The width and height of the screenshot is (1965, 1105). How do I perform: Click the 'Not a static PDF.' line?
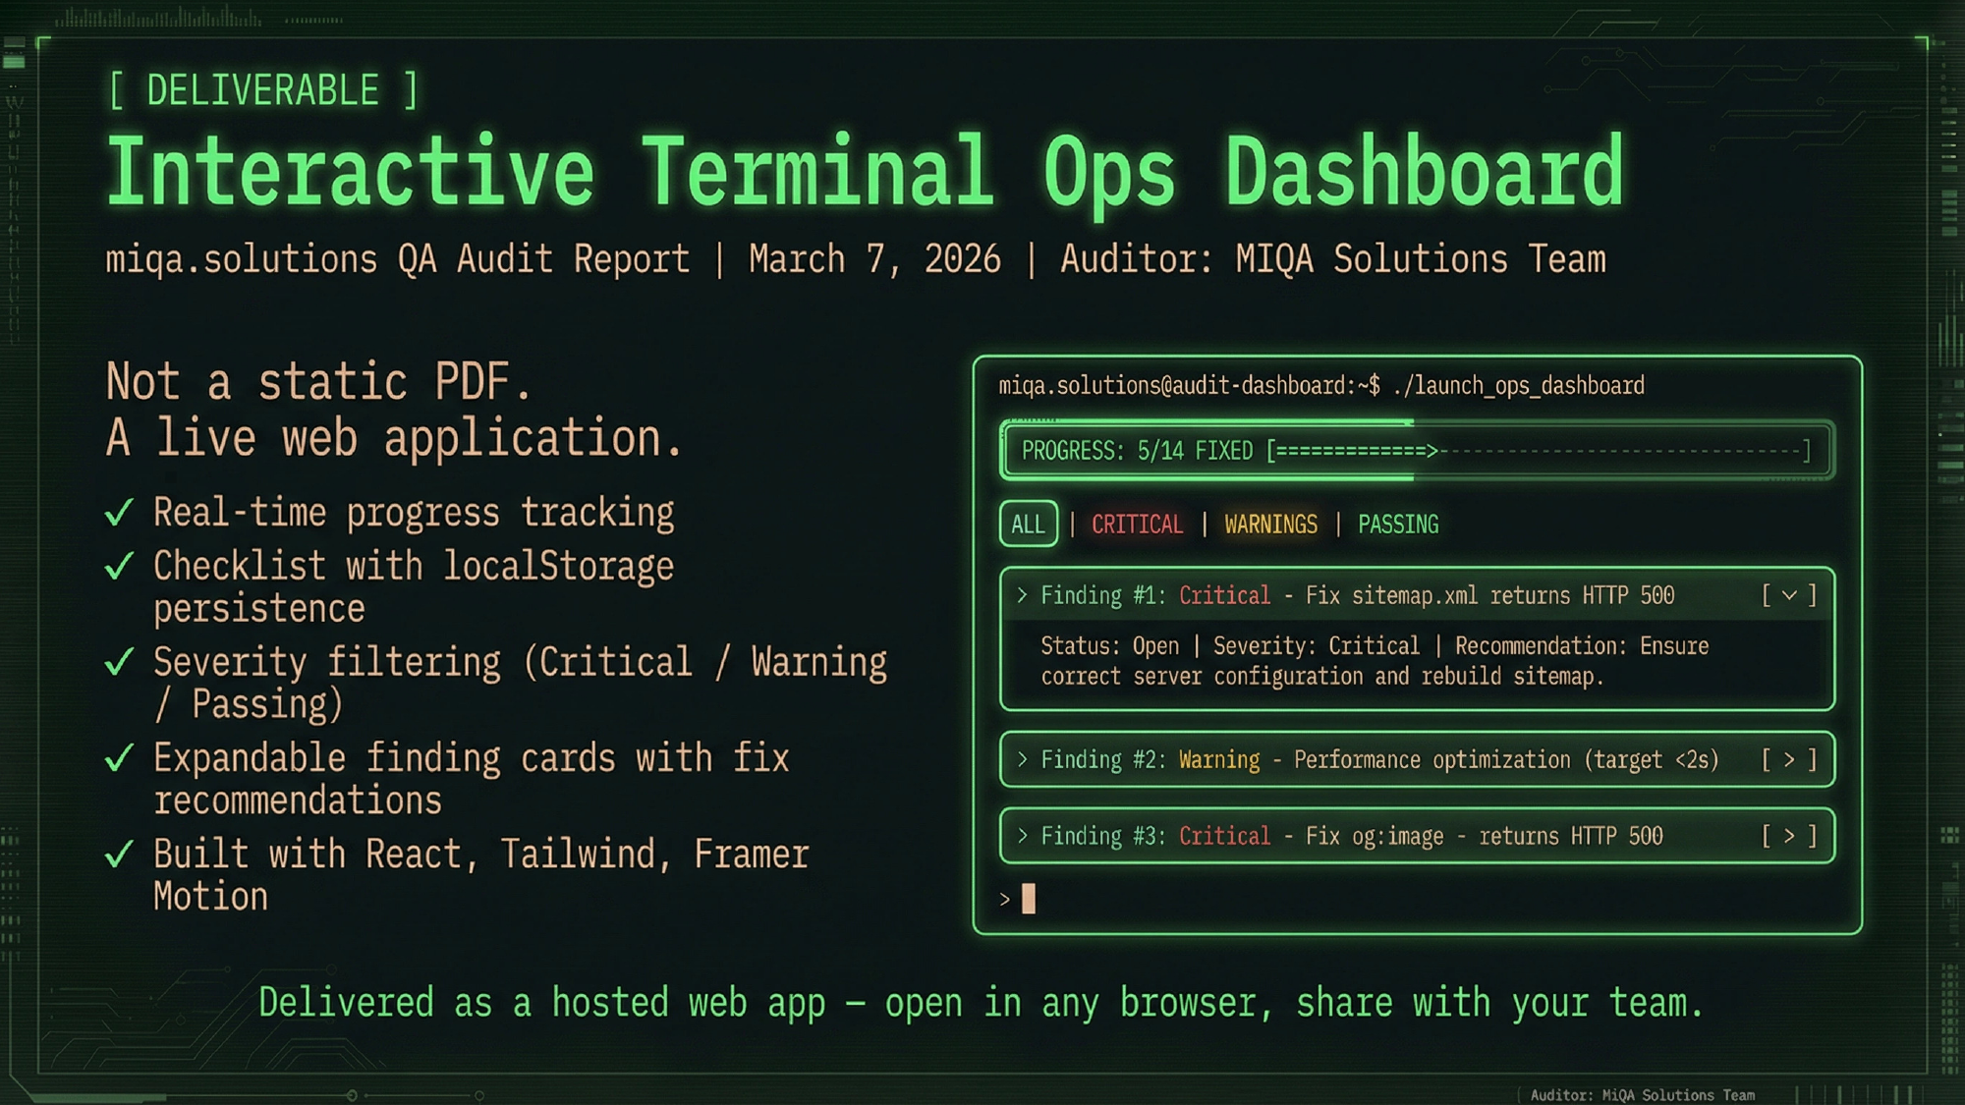pyautogui.click(x=318, y=381)
